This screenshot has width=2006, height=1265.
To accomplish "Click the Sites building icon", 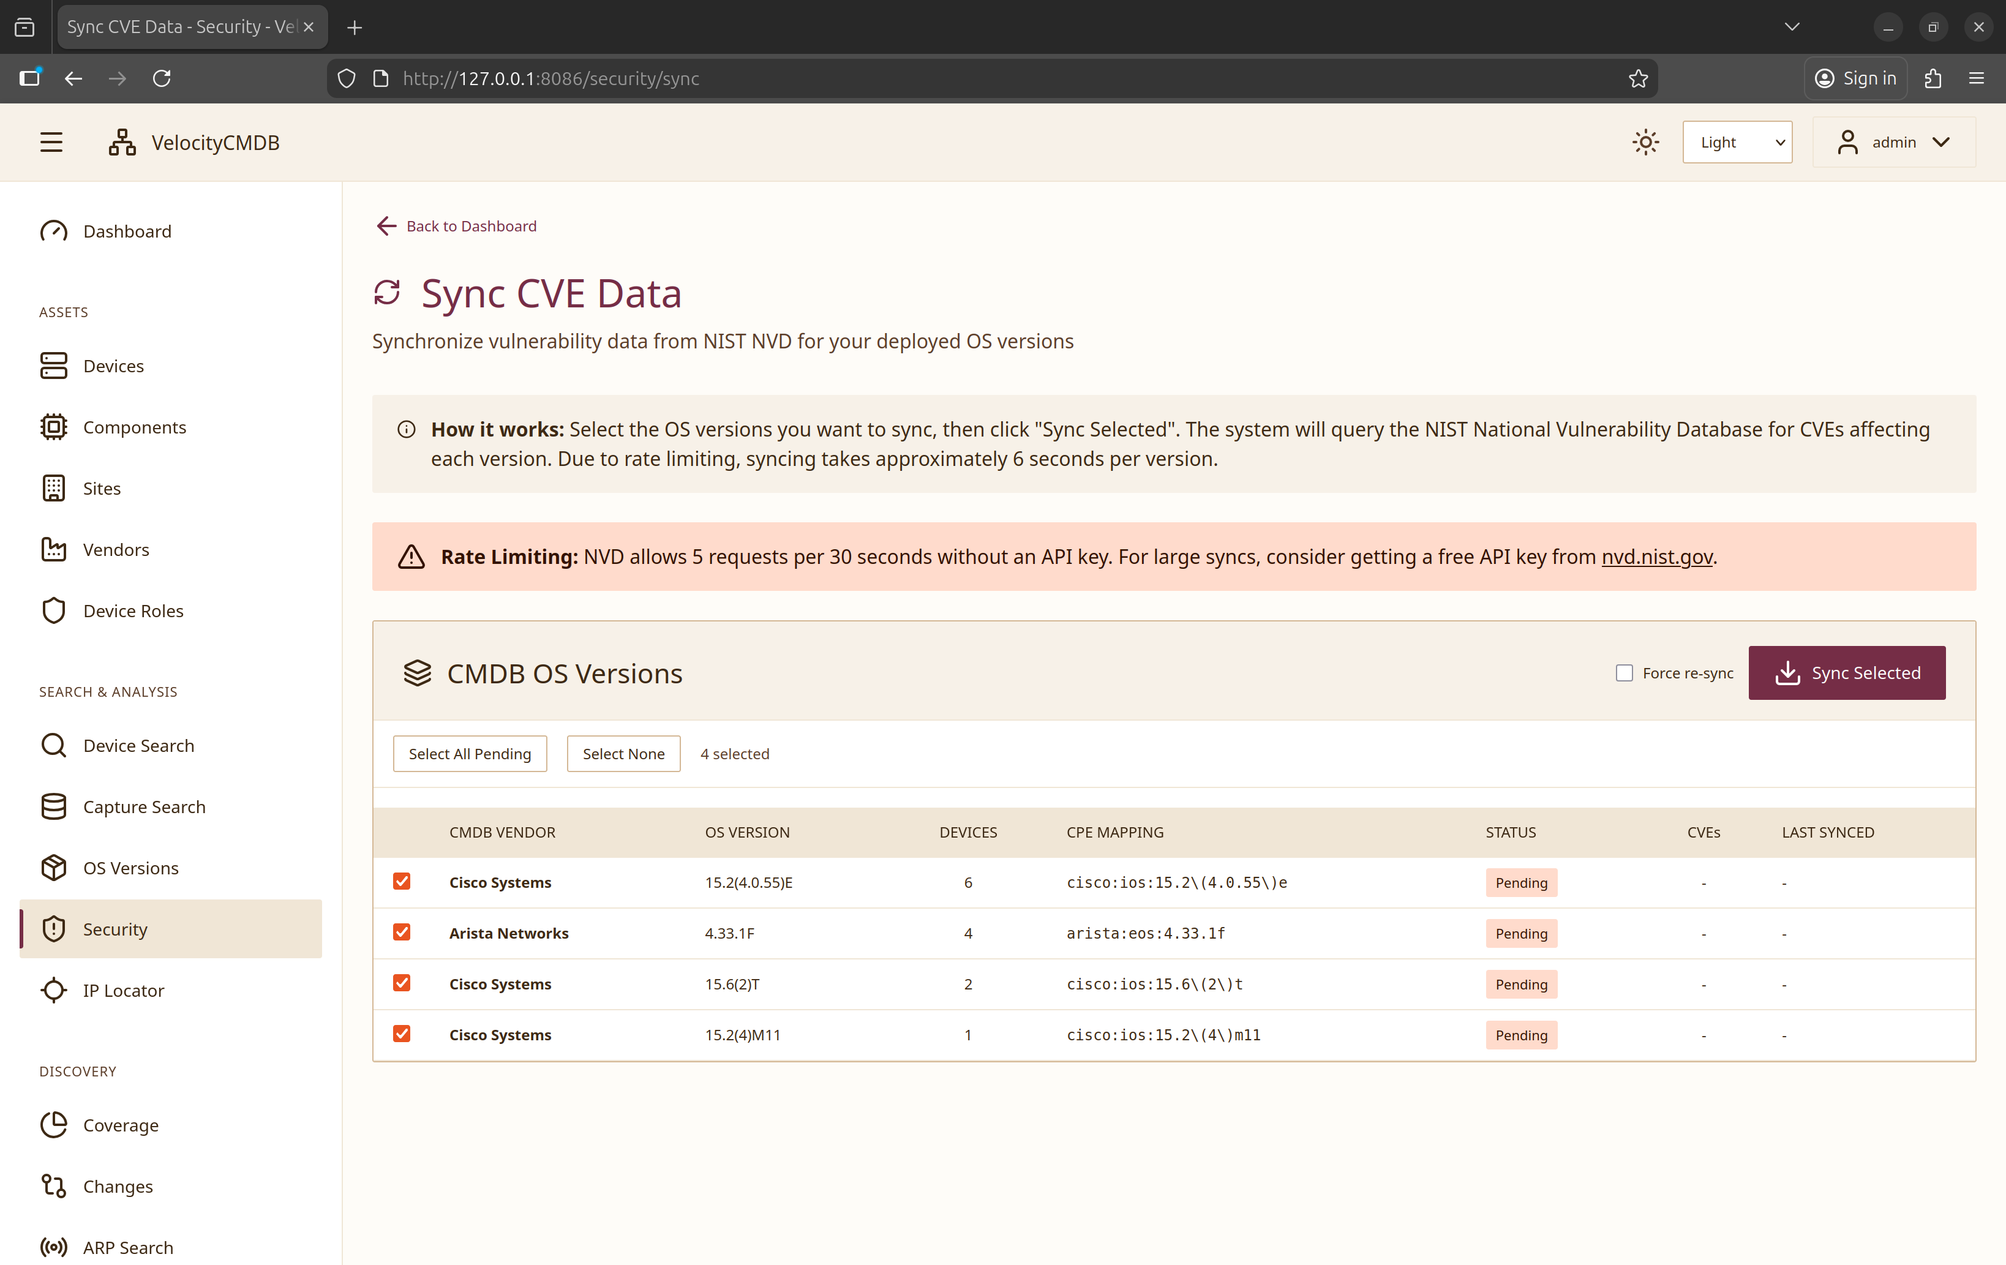I will click(x=54, y=488).
